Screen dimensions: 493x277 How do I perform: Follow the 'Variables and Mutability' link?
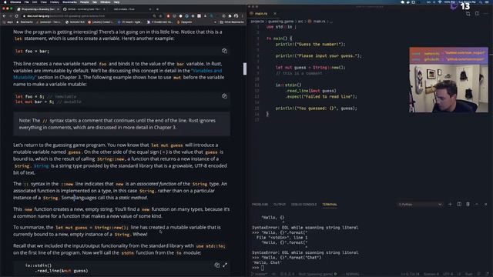[x=118, y=74]
